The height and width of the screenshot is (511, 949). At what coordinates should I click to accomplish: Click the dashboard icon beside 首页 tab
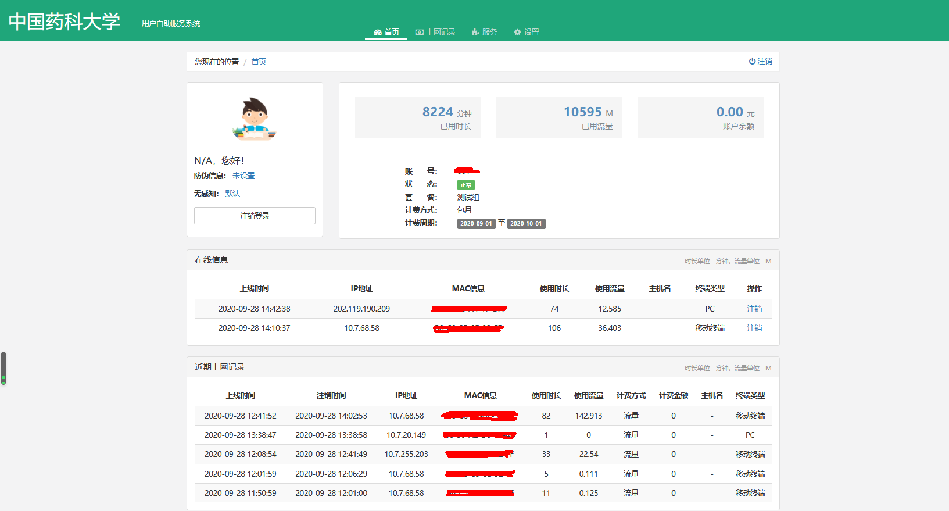click(377, 33)
